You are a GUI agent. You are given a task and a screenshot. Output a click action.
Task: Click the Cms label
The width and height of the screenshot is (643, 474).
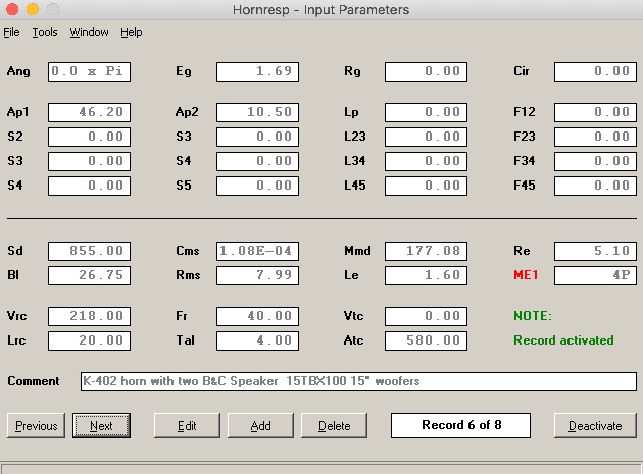coord(187,251)
